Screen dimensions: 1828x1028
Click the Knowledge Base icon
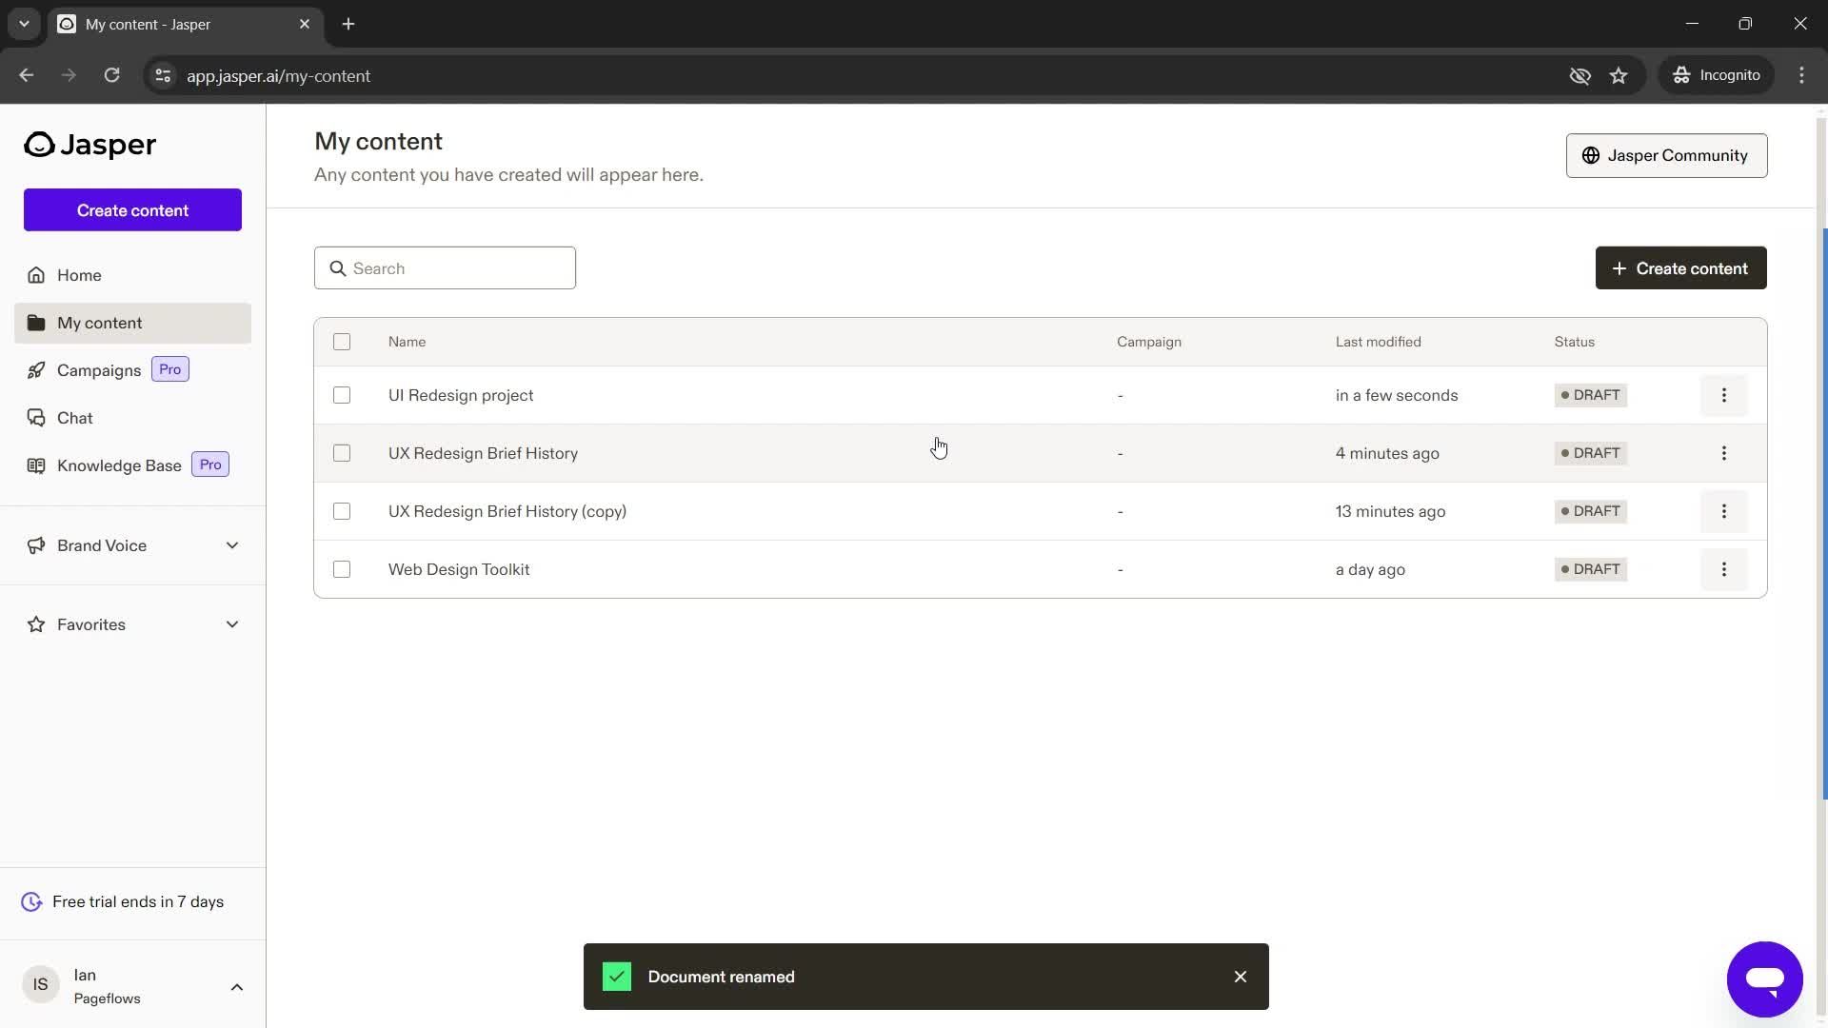[34, 465]
